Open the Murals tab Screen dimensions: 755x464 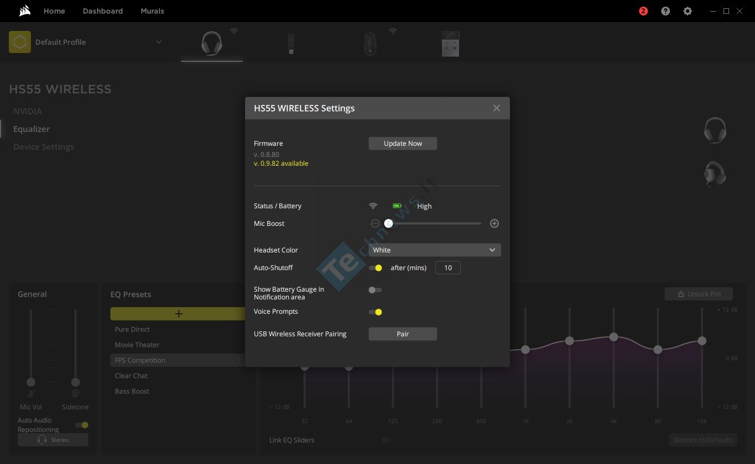point(152,11)
